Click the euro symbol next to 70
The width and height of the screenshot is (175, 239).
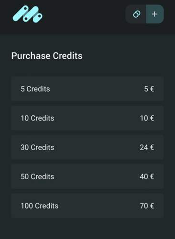coord(152,206)
